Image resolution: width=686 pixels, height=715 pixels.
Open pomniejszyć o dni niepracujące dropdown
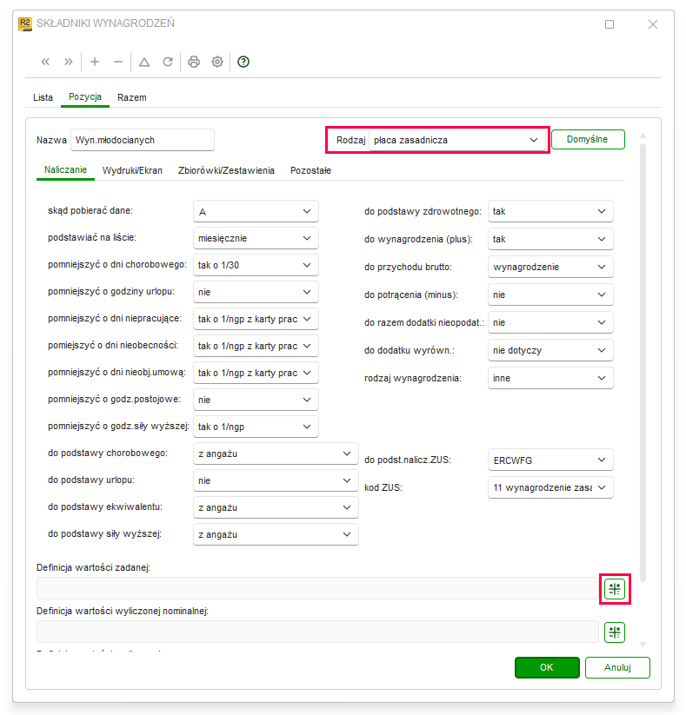pyautogui.click(x=256, y=319)
